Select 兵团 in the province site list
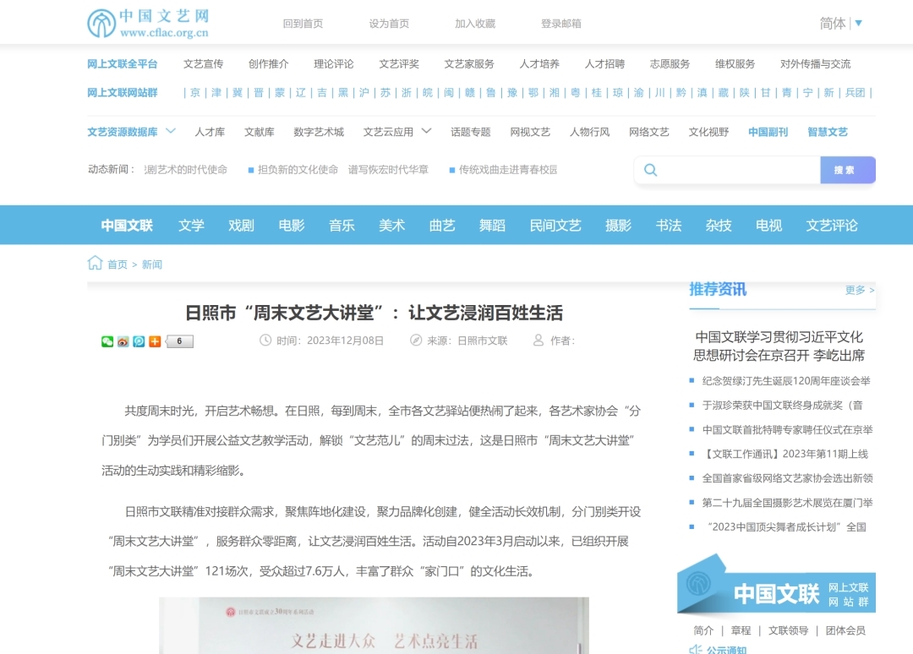 (856, 92)
